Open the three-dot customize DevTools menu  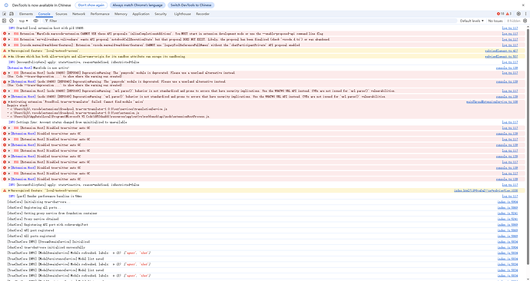[525, 14]
